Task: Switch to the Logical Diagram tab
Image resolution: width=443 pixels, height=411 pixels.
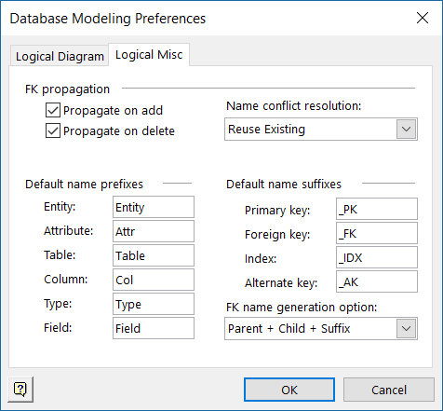Action: tap(60, 56)
